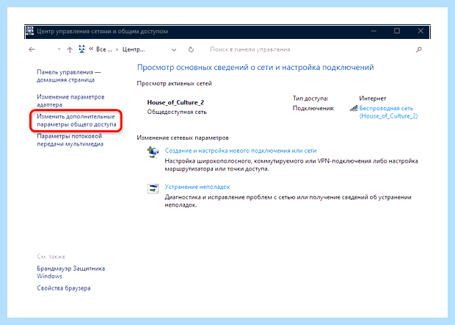Image resolution: width=455 pixels, height=325 pixels.
Task: Refresh the page with reload icon
Action: coord(191,49)
